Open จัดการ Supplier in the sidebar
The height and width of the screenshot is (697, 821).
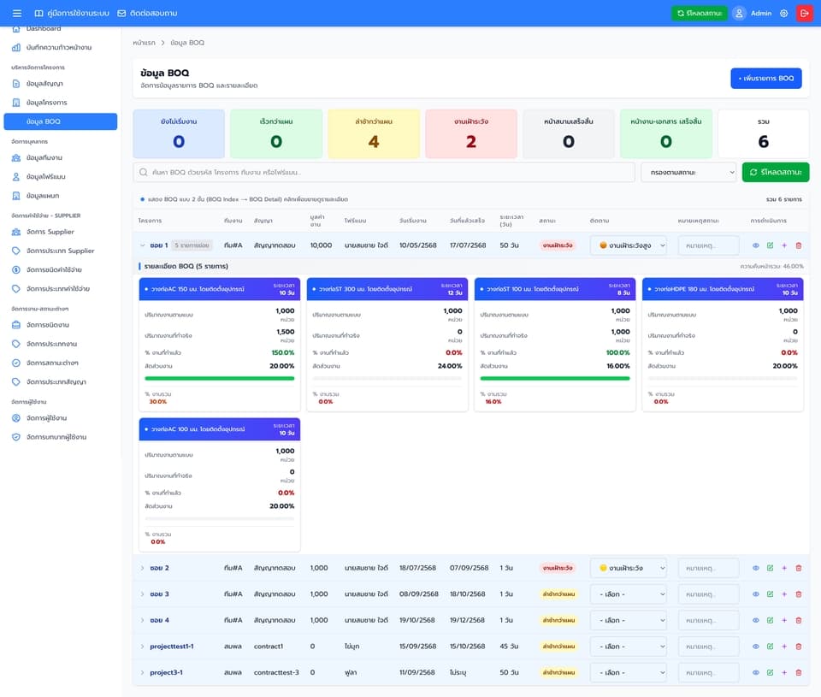coord(60,232)
